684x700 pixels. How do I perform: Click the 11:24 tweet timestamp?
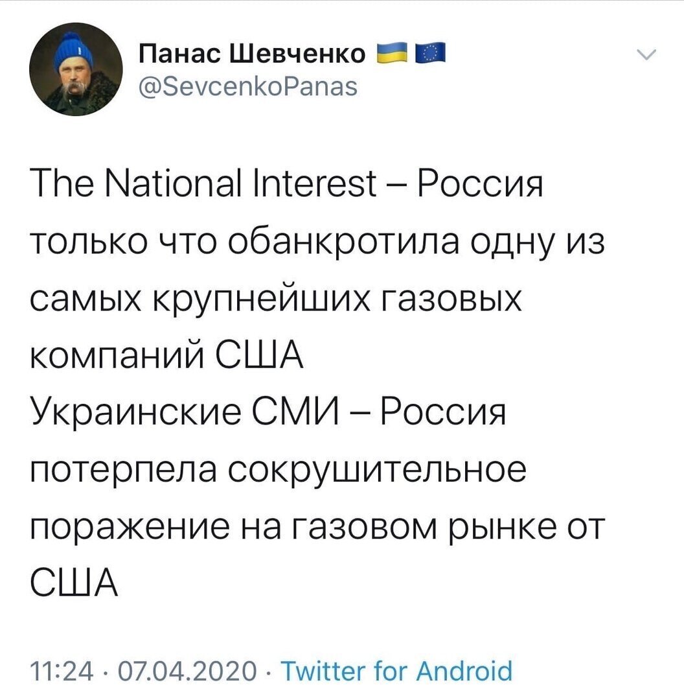pyautogui.click(x=62, y=671)
